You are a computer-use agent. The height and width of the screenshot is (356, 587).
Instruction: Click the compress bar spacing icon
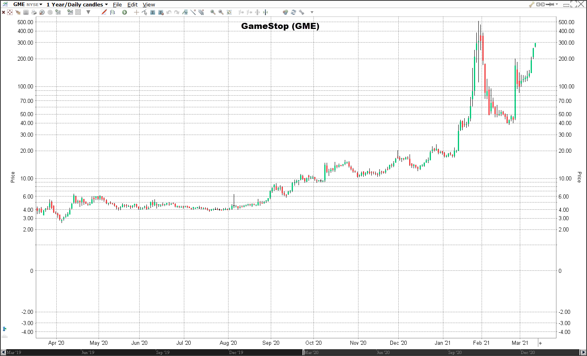coord(265,12)
